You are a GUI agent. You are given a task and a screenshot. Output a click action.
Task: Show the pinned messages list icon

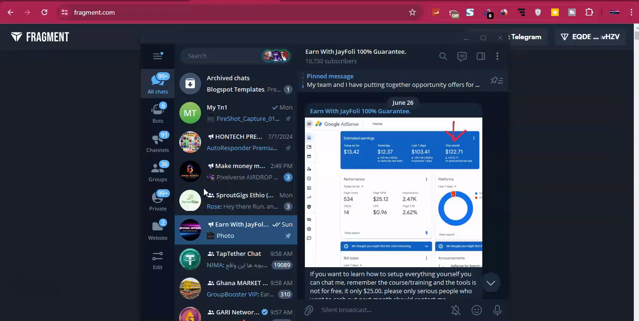[496, 80]
